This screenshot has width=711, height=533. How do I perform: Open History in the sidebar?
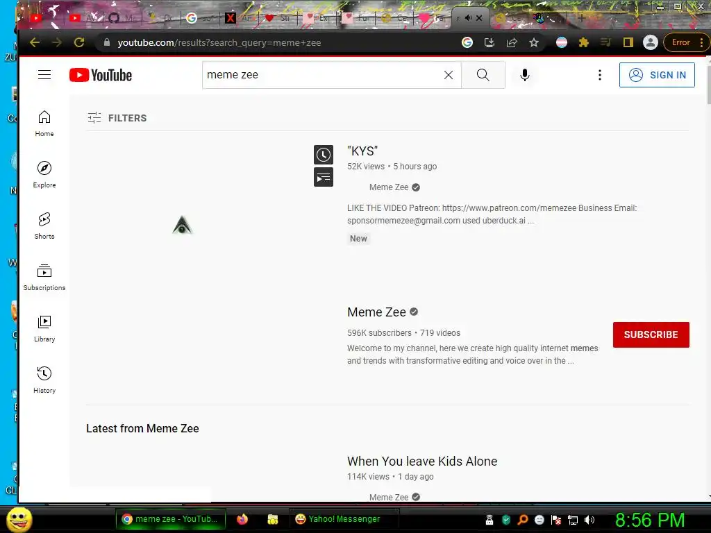point(44,380)
